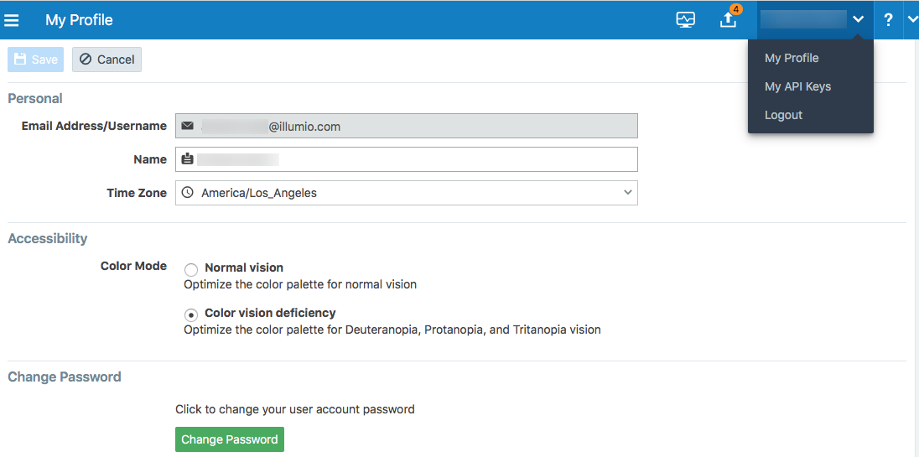
Task: Select Logout from the user menu
Action: (x=783, y=115)
